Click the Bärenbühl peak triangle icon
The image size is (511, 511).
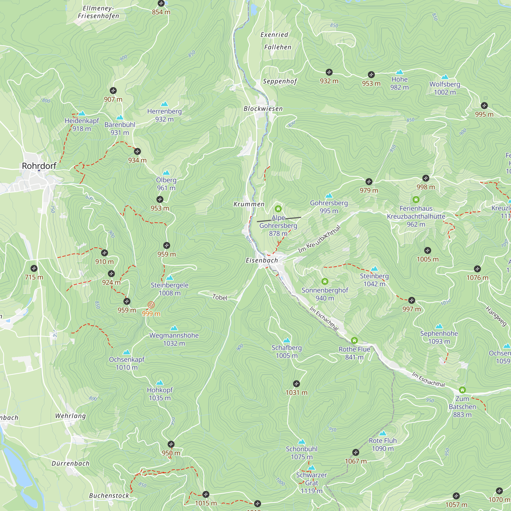pos(120,118)
